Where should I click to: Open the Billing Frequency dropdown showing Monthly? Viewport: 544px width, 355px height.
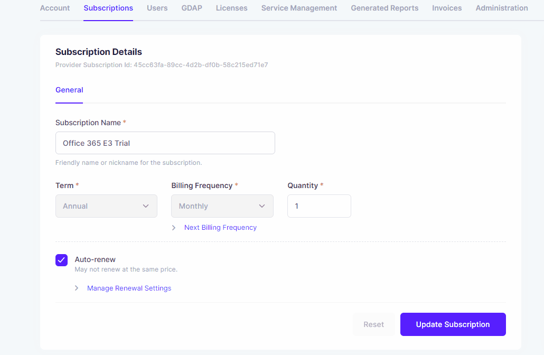click(222, 206)
